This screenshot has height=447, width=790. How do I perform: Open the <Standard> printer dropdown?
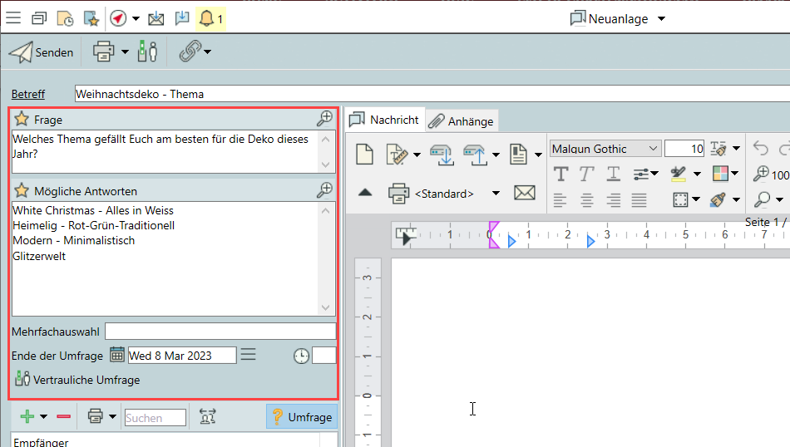[x=496, y=194]
